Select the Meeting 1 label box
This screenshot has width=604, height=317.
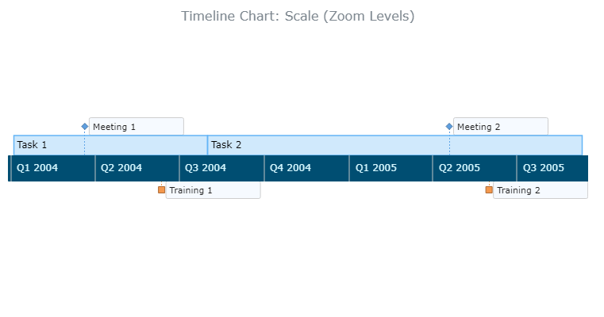click(137, 127)
